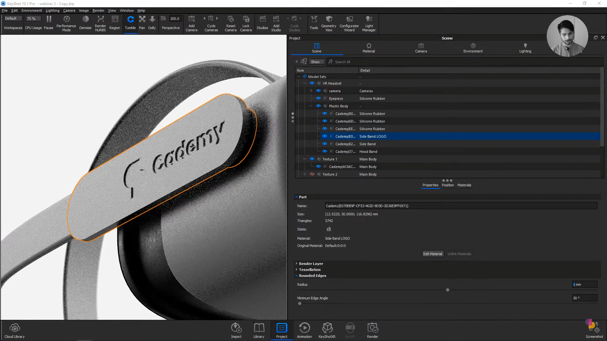The height and width of the screenshot is (341, 607).
Task: Enable Performance Mode
Action: coord(66,23)
